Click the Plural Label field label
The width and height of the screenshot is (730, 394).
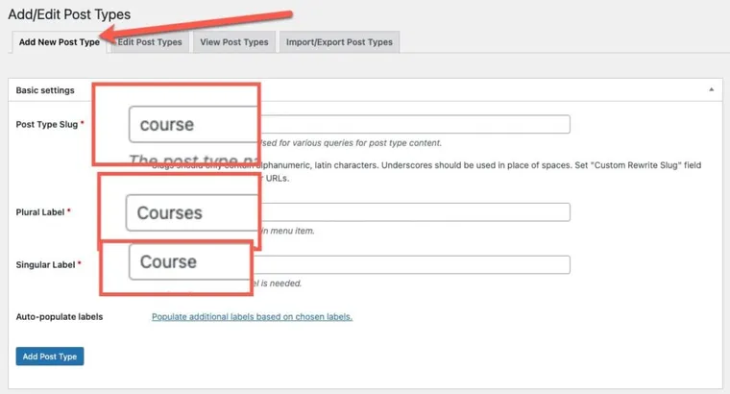pos(40,212)
